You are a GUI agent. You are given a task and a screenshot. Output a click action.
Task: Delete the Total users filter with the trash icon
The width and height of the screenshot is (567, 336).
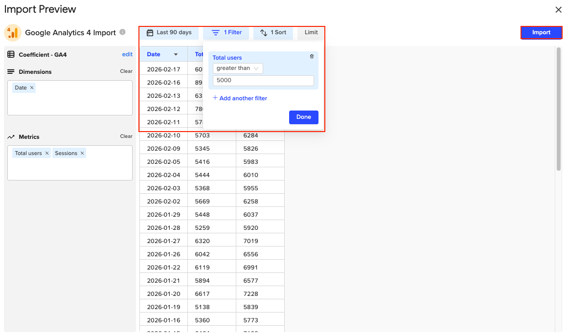[x=312, y=57]
